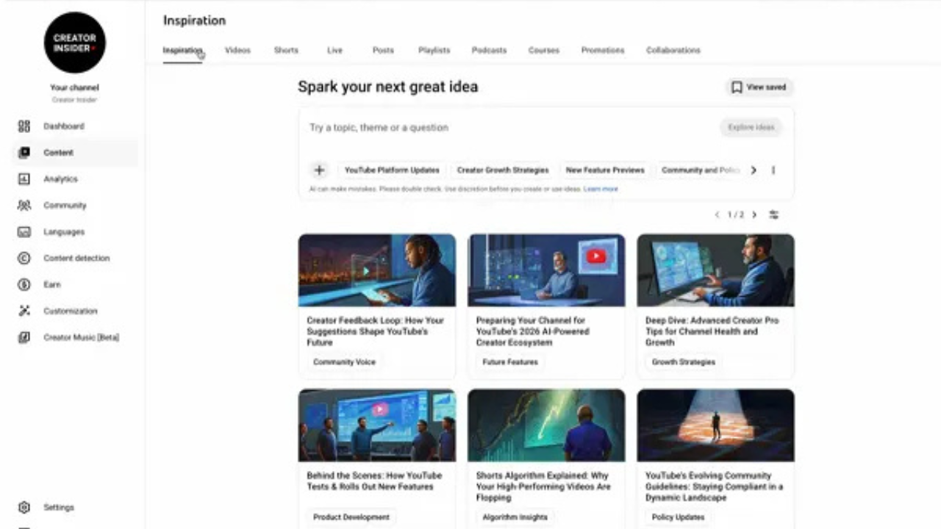This screenshot has width=941, height=529.
Task: Select the Courses tab
Action: pyautogui.click(x=544, y=51)
